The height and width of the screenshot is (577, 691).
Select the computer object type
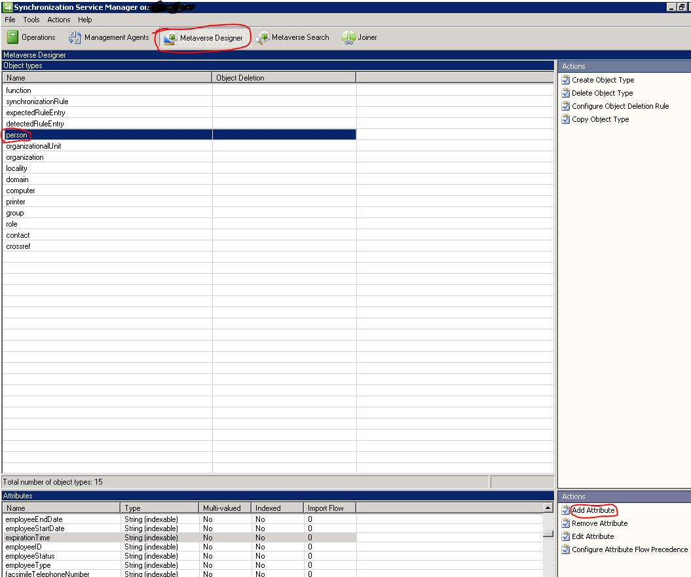pos(179,191)
